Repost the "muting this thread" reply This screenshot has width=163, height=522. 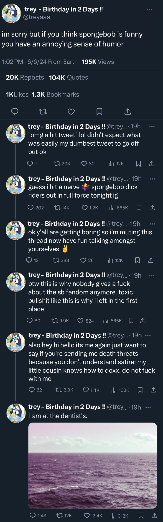[56, 260]
